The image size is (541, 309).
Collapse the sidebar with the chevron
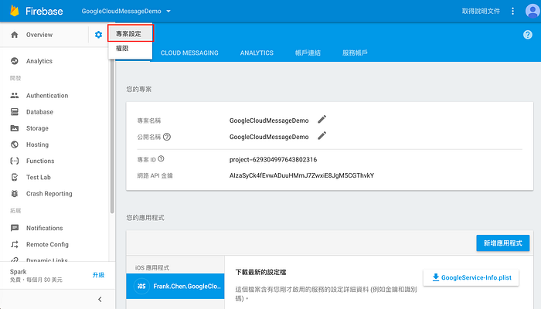(x=100, y=300)
